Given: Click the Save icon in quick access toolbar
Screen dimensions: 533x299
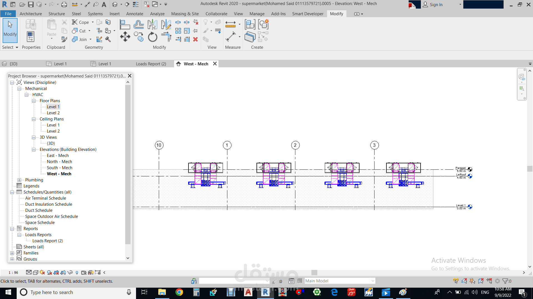Looking at the screenshot, I should click(31, 4).
